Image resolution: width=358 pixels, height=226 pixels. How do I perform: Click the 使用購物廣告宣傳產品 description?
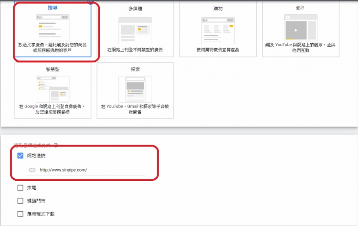pyautogui.click(x=218, y=49)
